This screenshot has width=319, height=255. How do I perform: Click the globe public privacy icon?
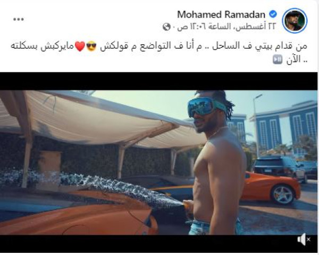coord(166,27)
